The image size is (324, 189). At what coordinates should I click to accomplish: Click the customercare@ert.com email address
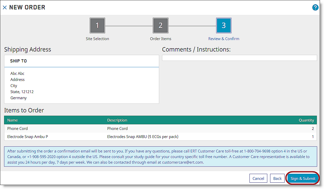[x=183, y=162]
